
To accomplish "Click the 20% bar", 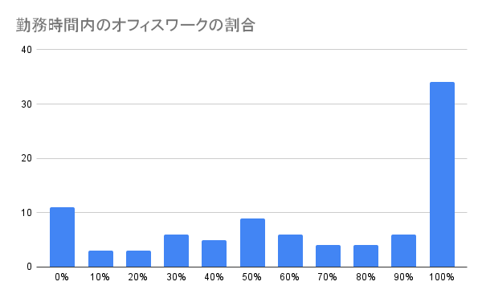I will click(x=138, y=259).
